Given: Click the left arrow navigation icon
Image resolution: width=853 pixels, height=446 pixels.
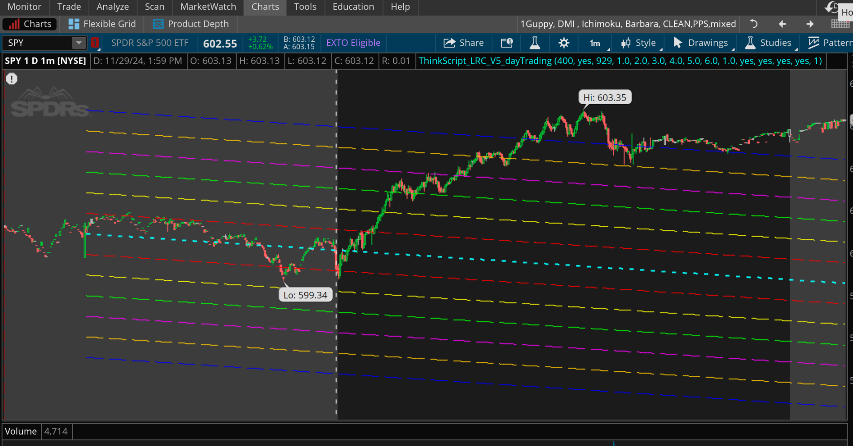Looking at the screenshot, I should pos(782,24).
